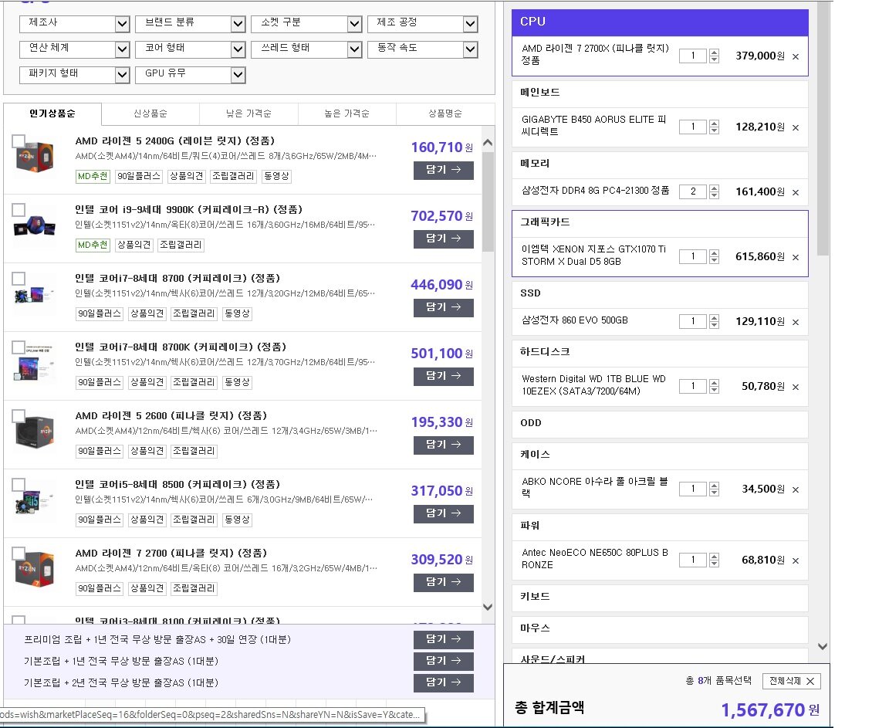Check the 인텔 코어i5 8500 checkbox
The width and height of the screenshot is (889, 728).
(x=19, y=484)
